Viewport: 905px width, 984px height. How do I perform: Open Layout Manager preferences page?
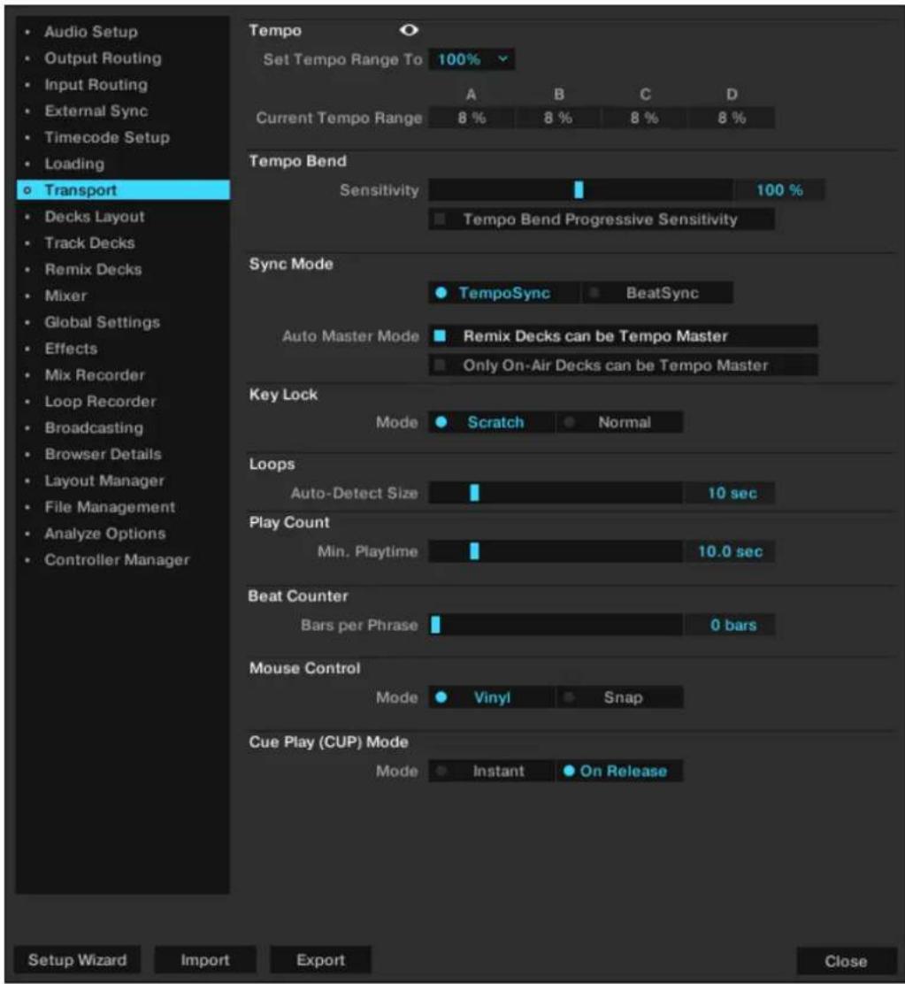point(104,480)
